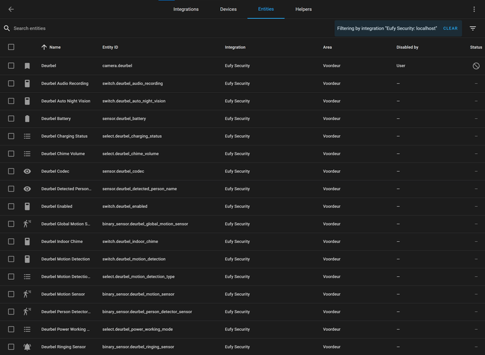485x355 pixels.
Task: Check the Deurbel Ringing Sensor checkbox
Action: [x=11, y=347]
